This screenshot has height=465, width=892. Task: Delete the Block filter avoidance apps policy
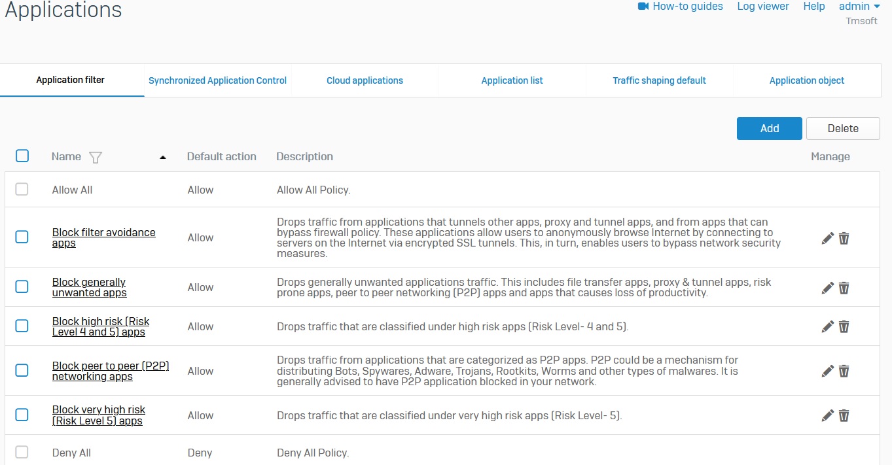[x=844, y=238]
